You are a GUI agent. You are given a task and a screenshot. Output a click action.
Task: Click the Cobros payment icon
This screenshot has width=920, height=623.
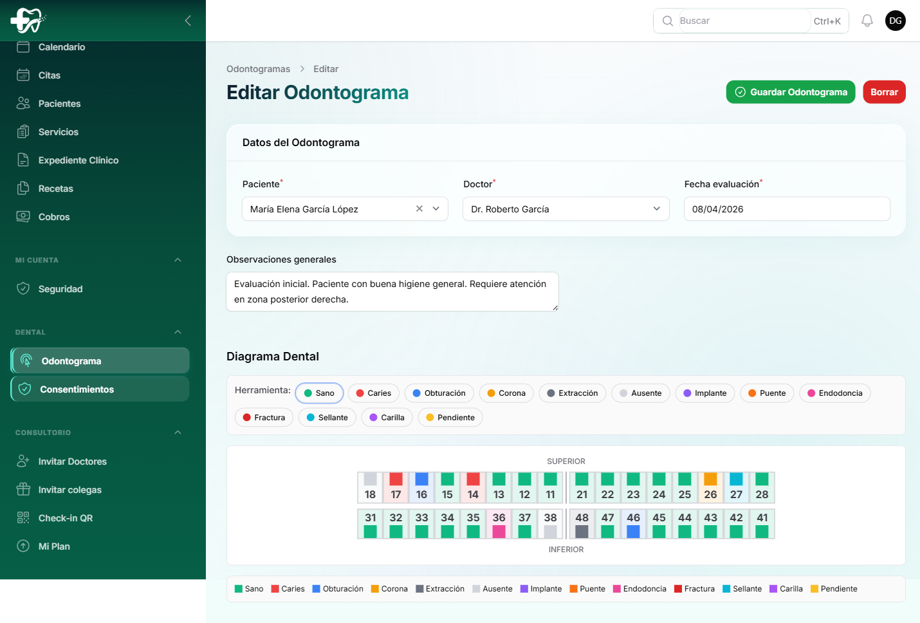point(23,217)
